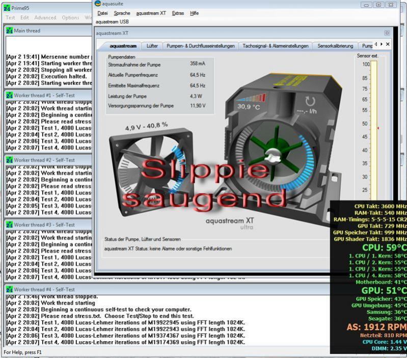
Task: Click the Worker thread #1 window icon
Action: (9, 95)
